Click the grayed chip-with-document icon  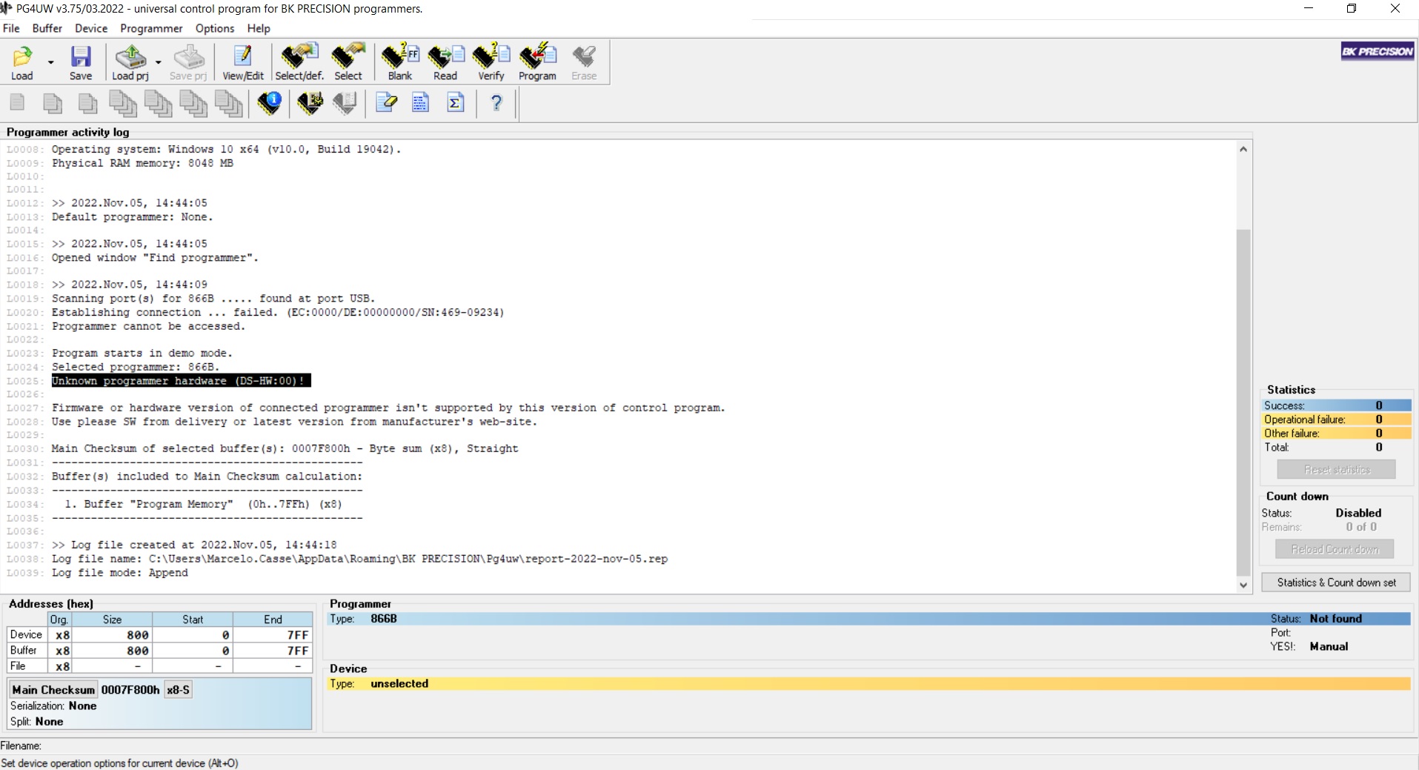[345, 103]
